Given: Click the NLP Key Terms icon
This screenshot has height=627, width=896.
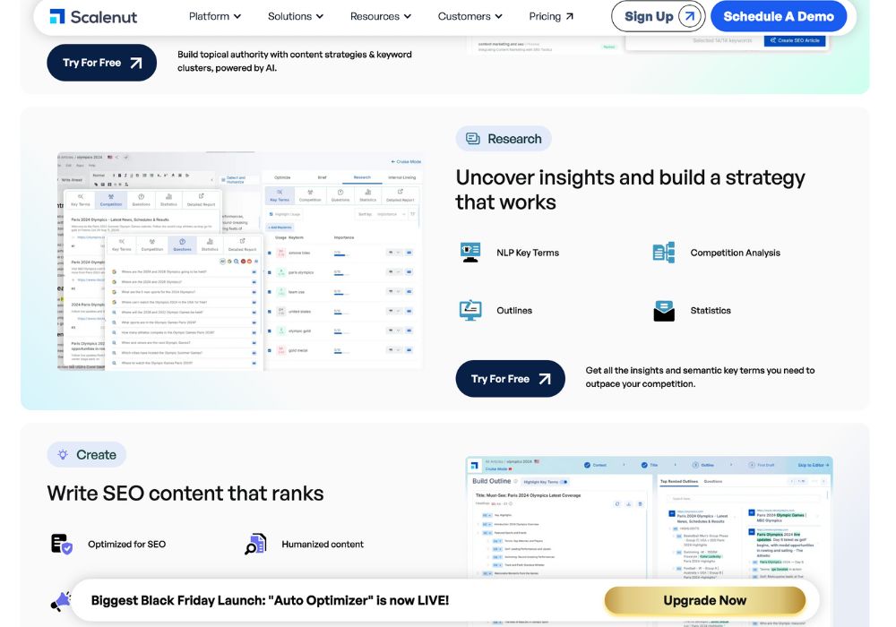Looking at the screenshot, I should coord(470,253).
